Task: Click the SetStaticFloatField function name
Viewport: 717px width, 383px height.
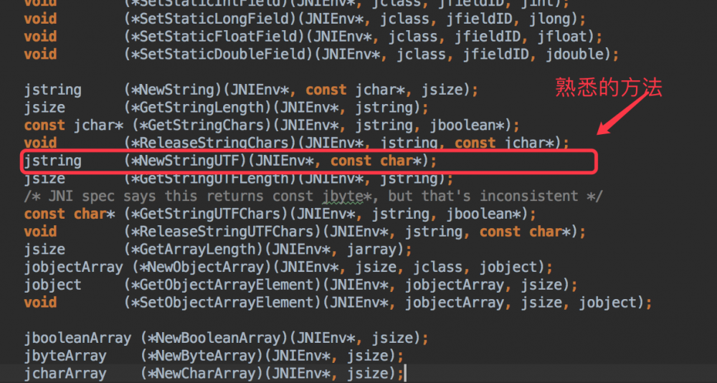Action: point(223,37)
